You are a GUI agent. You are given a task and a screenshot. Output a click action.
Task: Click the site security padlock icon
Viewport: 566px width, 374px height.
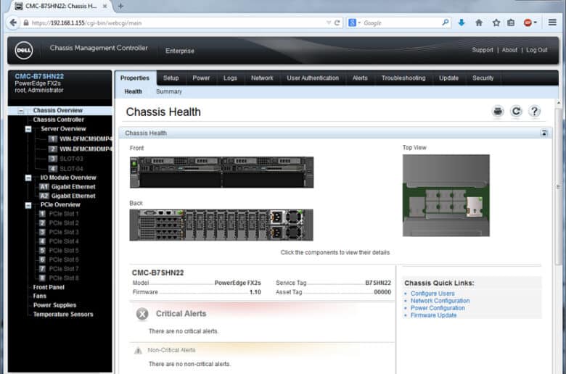pyautogui.click(x=26, y=22)
